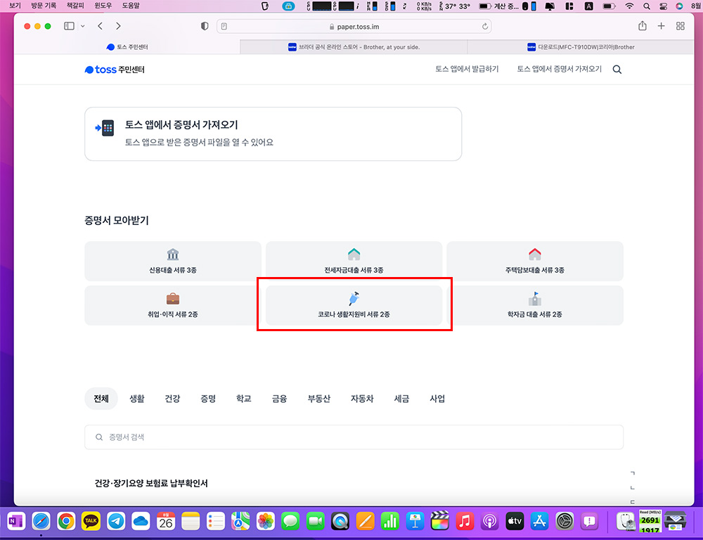
Task: Click 토스 앱에서 발급하기 link
Action: click(x=467, y=69)
